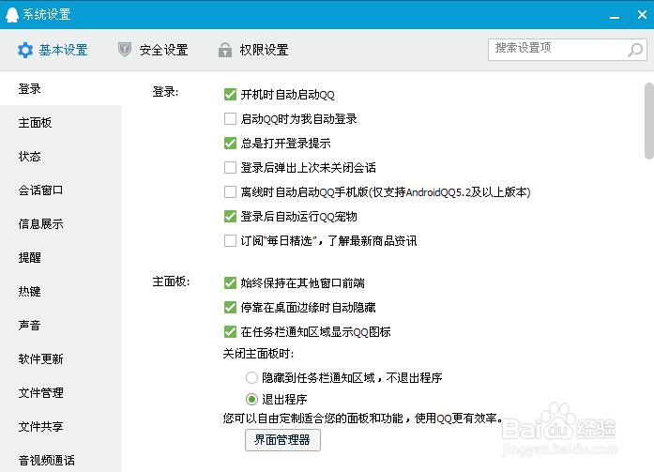Switch to the 权限设置 tab

[253, 50]
